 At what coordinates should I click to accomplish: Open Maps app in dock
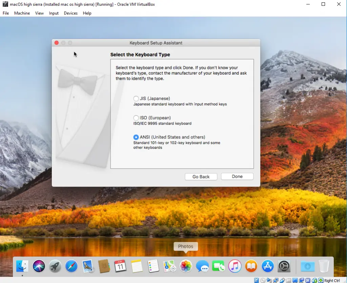[169, 266]
